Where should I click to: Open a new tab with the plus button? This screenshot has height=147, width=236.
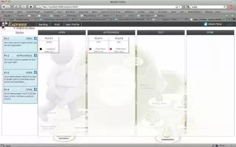tap(229, 19)
